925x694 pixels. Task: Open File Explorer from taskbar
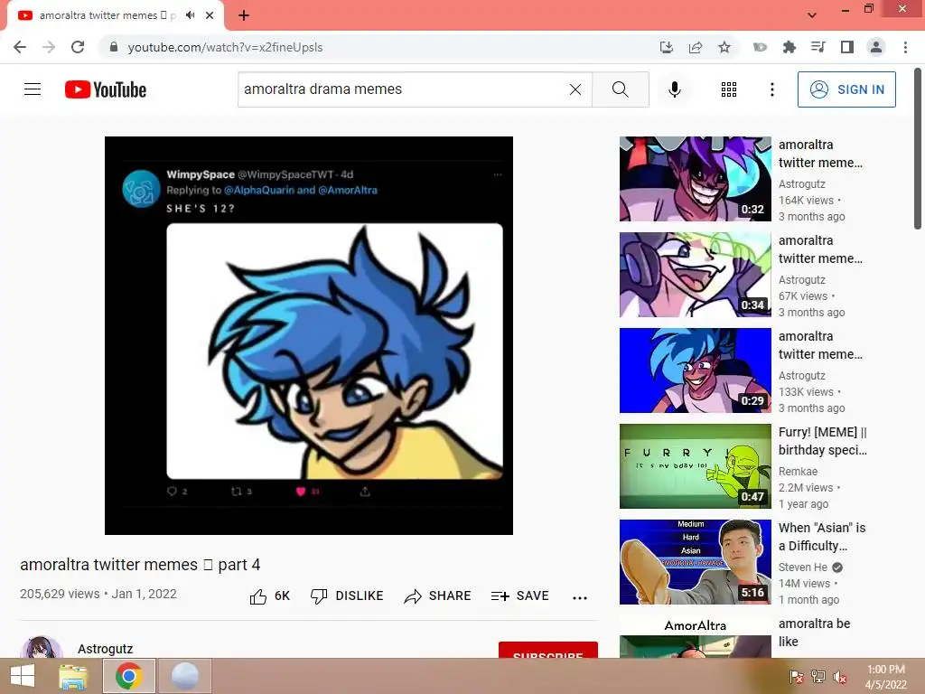(x=73, y=676)
